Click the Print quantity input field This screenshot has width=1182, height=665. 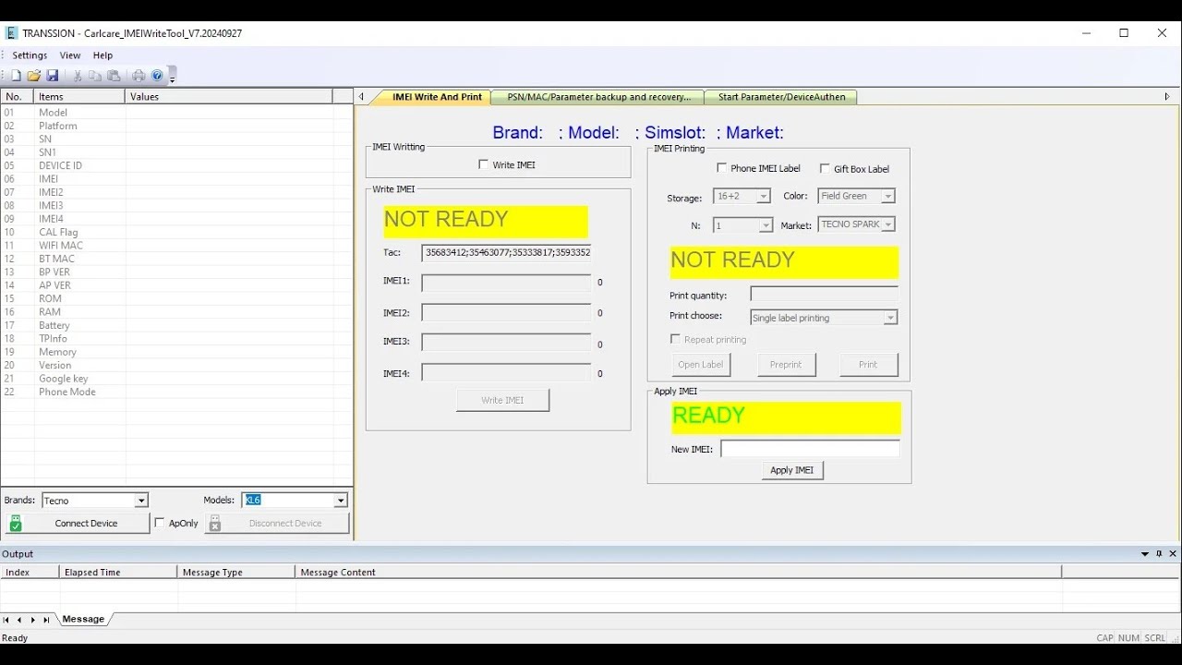[x=824, y=295]
